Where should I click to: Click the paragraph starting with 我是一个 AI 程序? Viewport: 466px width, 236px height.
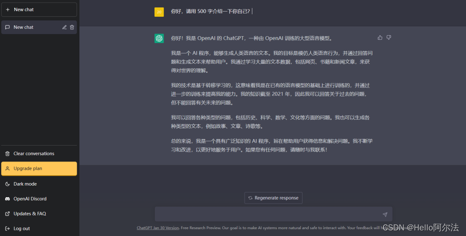coord(272,62)
